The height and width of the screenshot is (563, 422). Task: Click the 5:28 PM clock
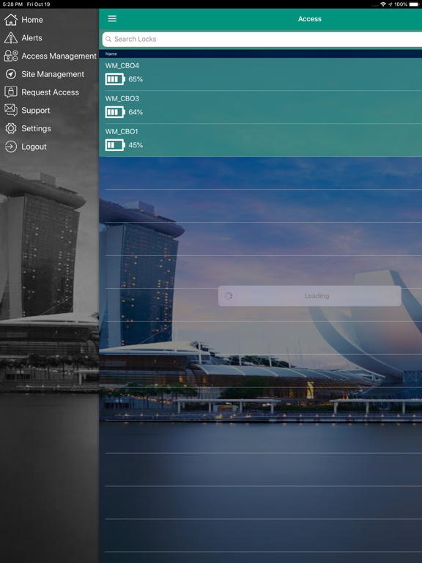tap(12, 4)
